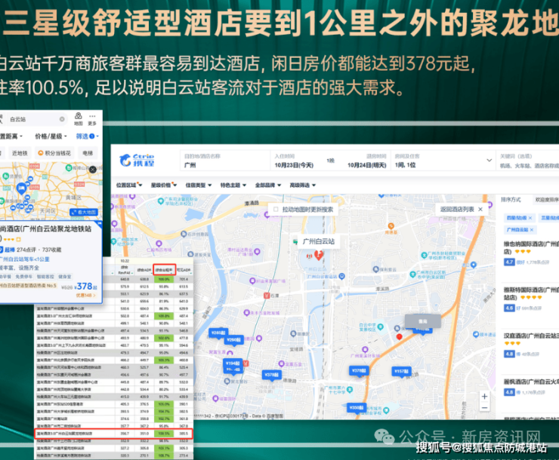
Task: Open the 全部品牌 filter menu
Action: tap(268, 185)
